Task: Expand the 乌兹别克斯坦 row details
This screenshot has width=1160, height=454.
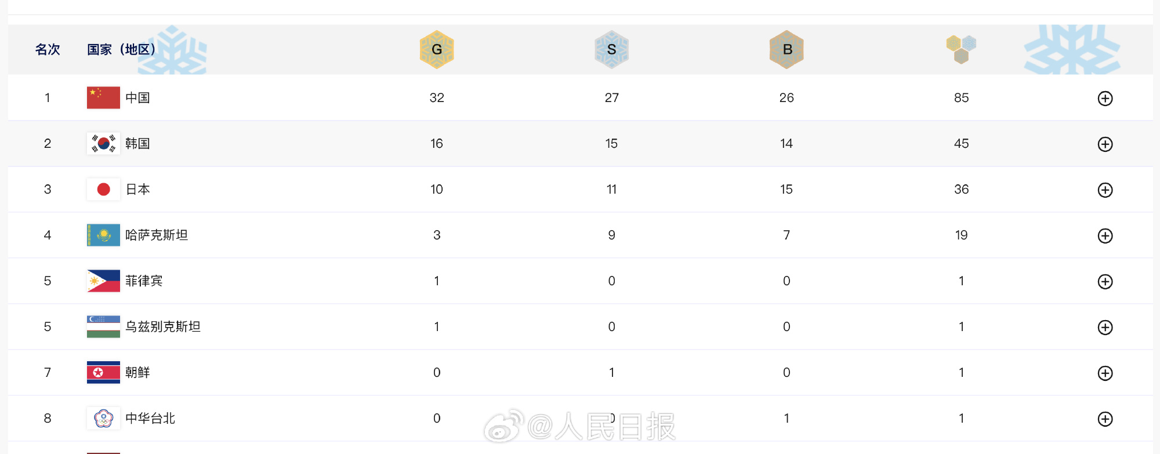Action: click(1105, 328)
